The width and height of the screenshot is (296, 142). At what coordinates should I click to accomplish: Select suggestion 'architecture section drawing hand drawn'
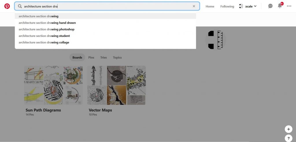(105, 23)
